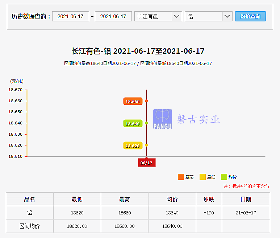Select the 涨跌 column header
The image size is (280, 238).
[x=209, y=199]
